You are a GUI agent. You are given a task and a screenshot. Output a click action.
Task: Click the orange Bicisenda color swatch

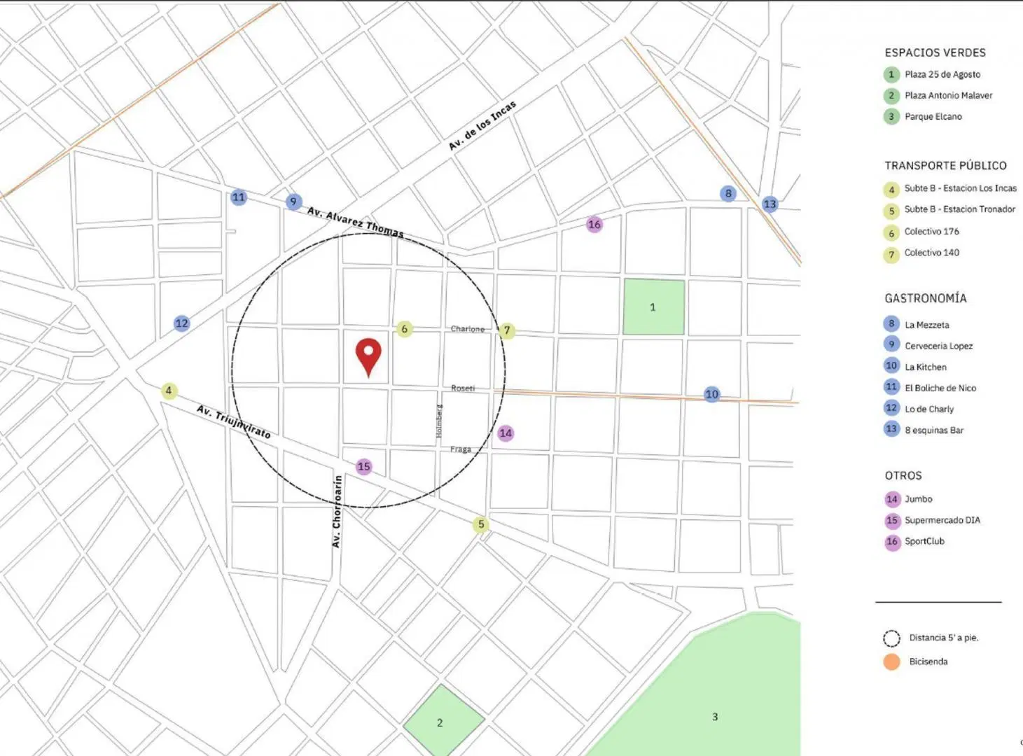[891, 661]
